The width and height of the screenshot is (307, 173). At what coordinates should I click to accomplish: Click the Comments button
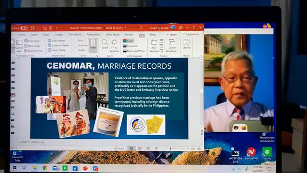pyautogui.click(x=191, y=34)
